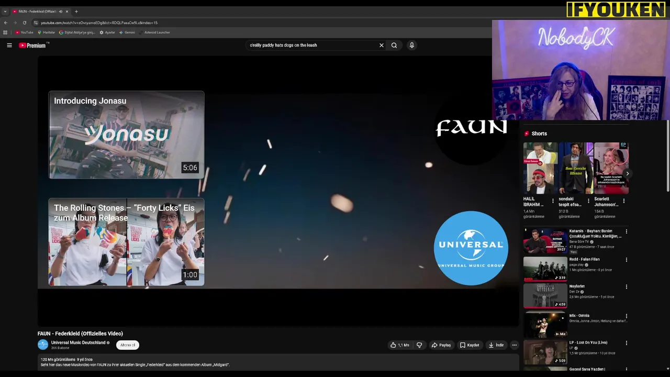This screenshot has width=670, height=377.
Task: Play Katarsis - Bayhan video thumbnail
Action: coord(545,241)
